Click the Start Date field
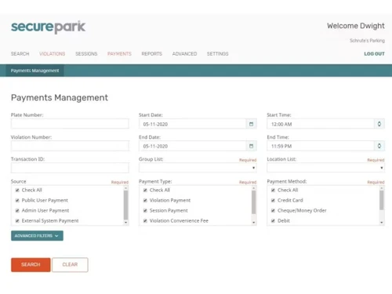 pos(193,124)
